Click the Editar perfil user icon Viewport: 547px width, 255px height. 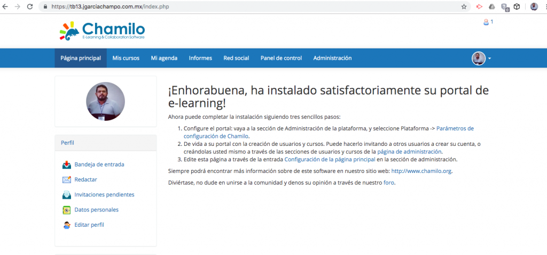(67, 225)
